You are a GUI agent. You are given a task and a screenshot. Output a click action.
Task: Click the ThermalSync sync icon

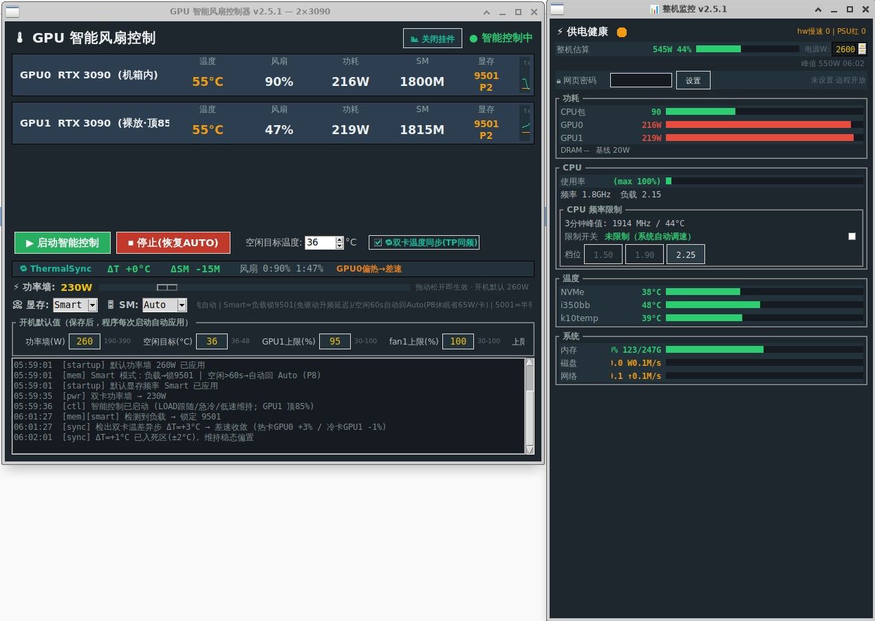(23, 269)
